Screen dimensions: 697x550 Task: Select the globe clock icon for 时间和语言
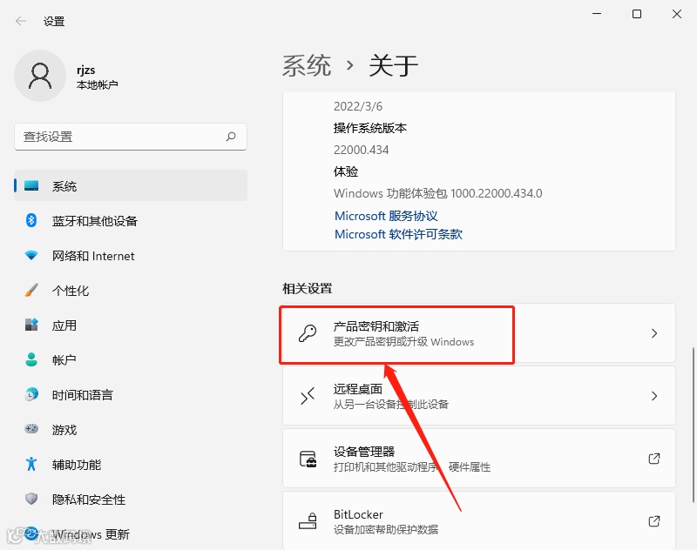[x=31, y=394]
